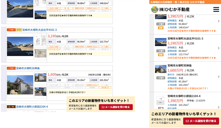Click mobile 新築 badge of 3,390万円 listing

coord(161,28)
